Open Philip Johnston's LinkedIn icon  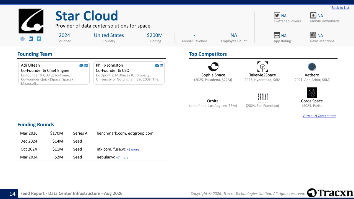click(x=162, y=66)
